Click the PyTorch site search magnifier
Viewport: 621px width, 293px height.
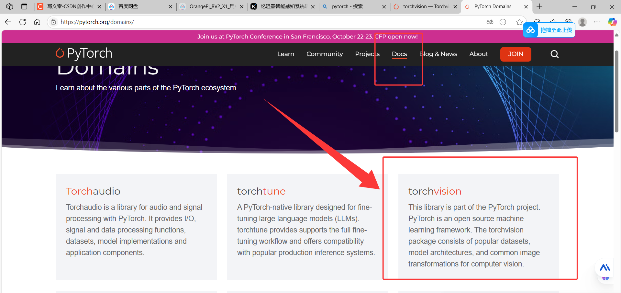click(x=555, y=54)
